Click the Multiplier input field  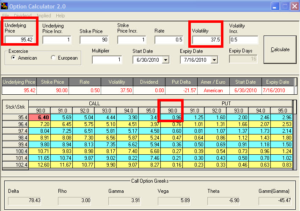[x=107, y=60]
